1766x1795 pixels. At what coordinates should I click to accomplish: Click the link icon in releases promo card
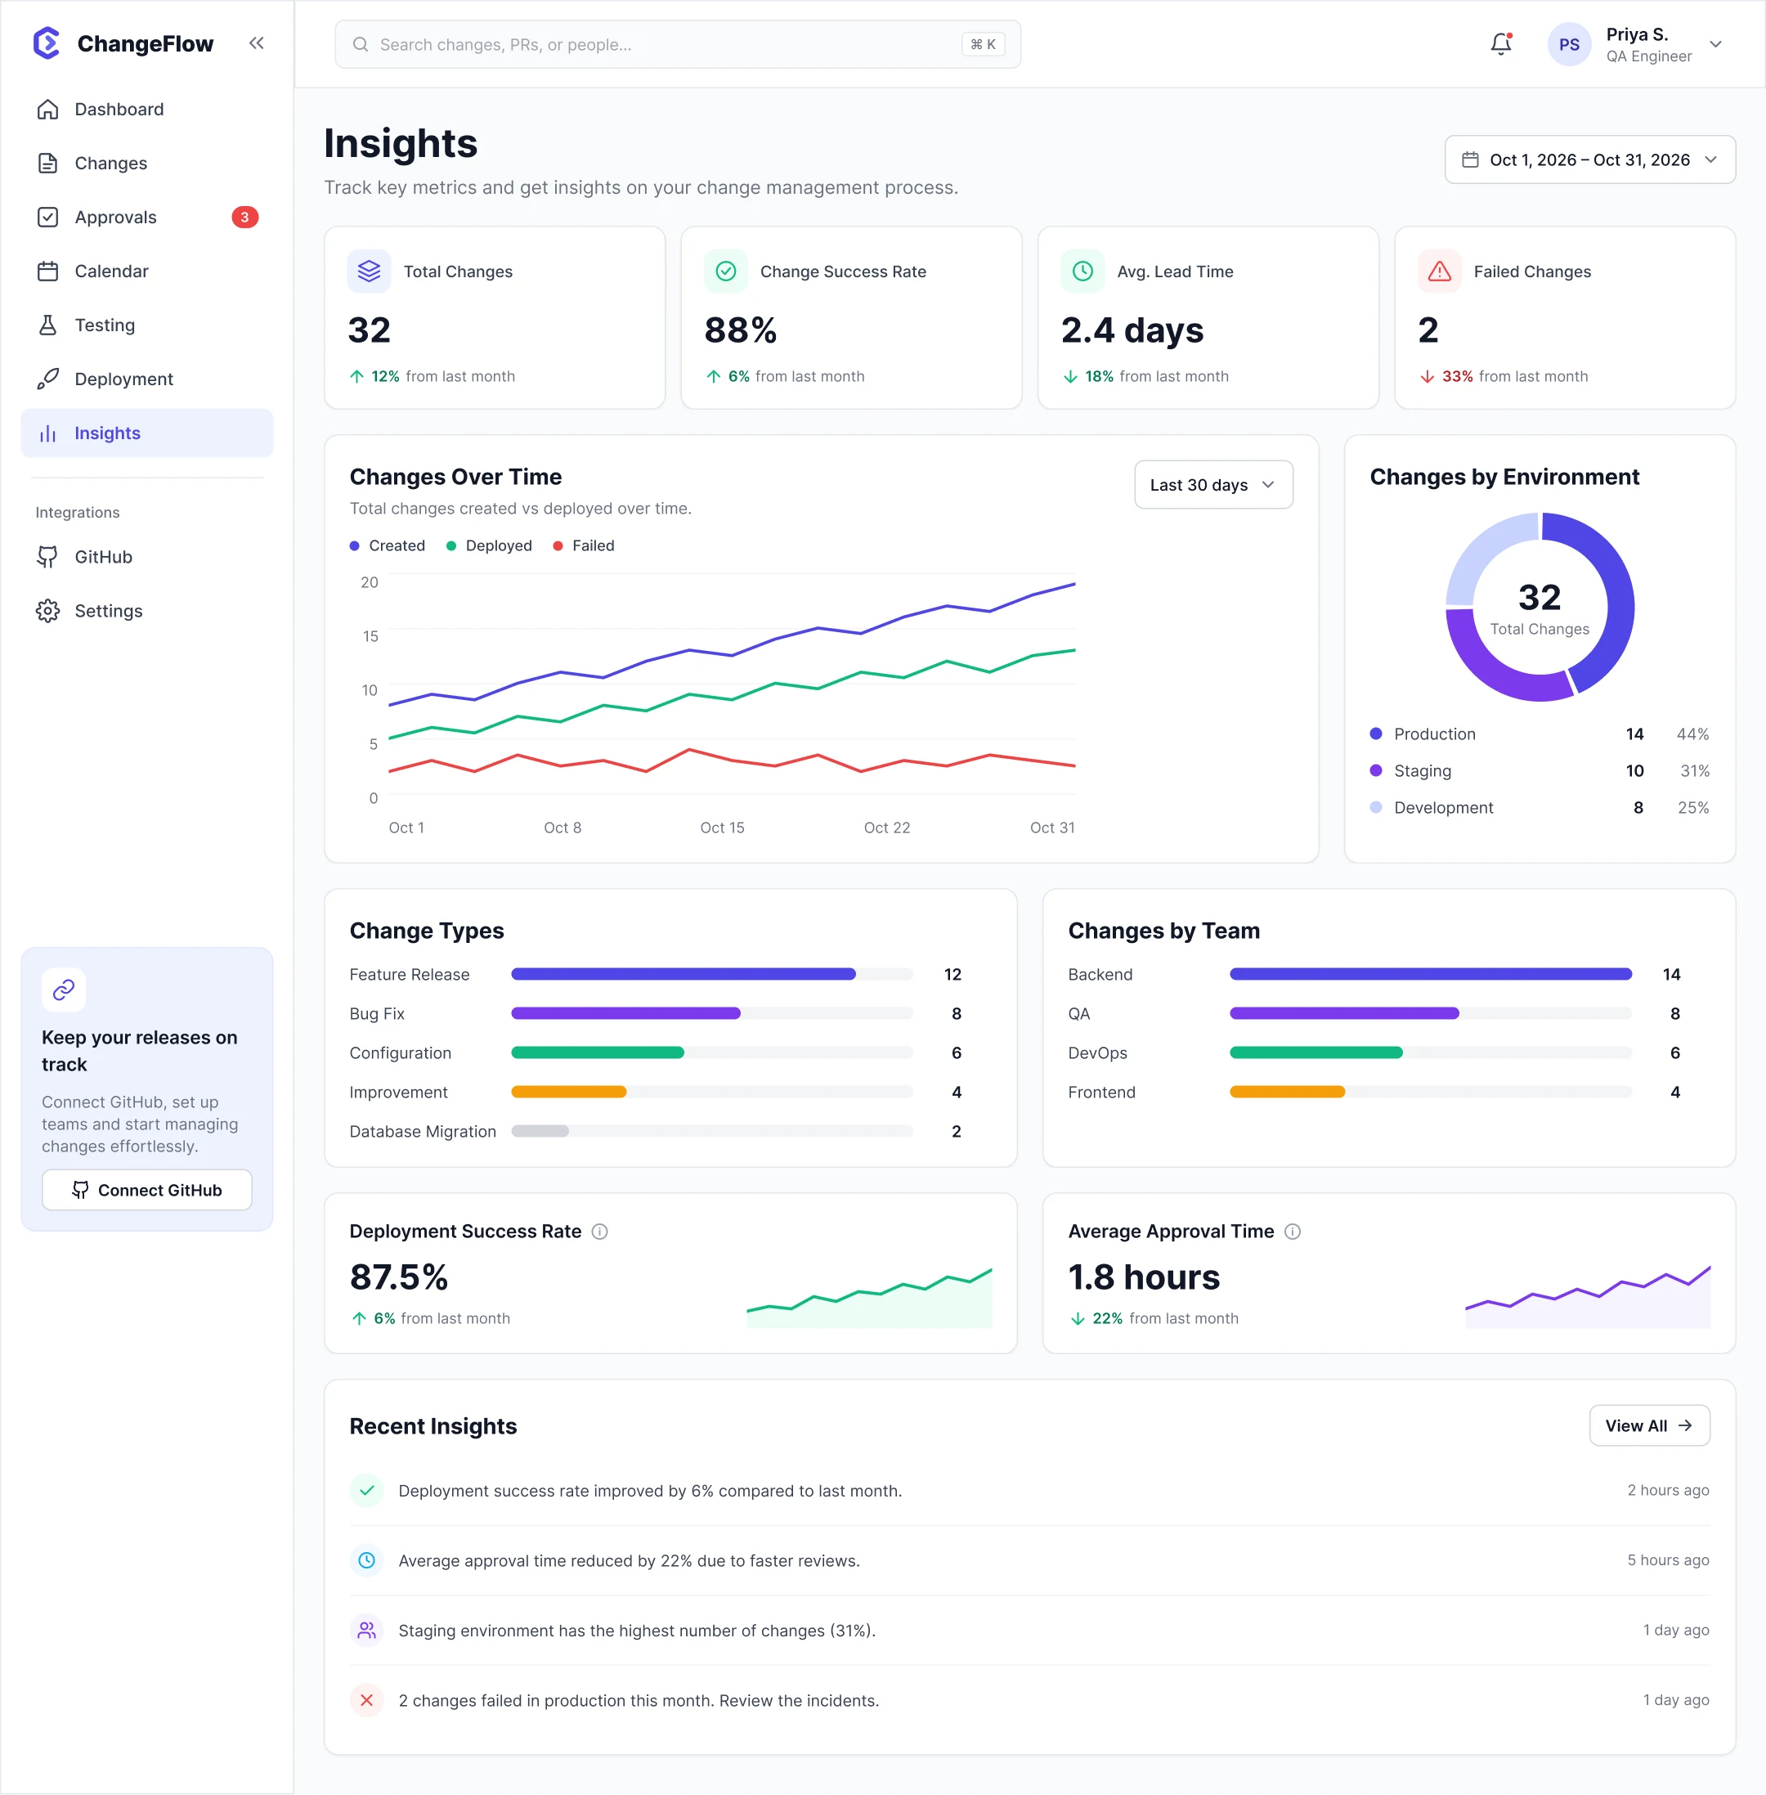(64, 989)
